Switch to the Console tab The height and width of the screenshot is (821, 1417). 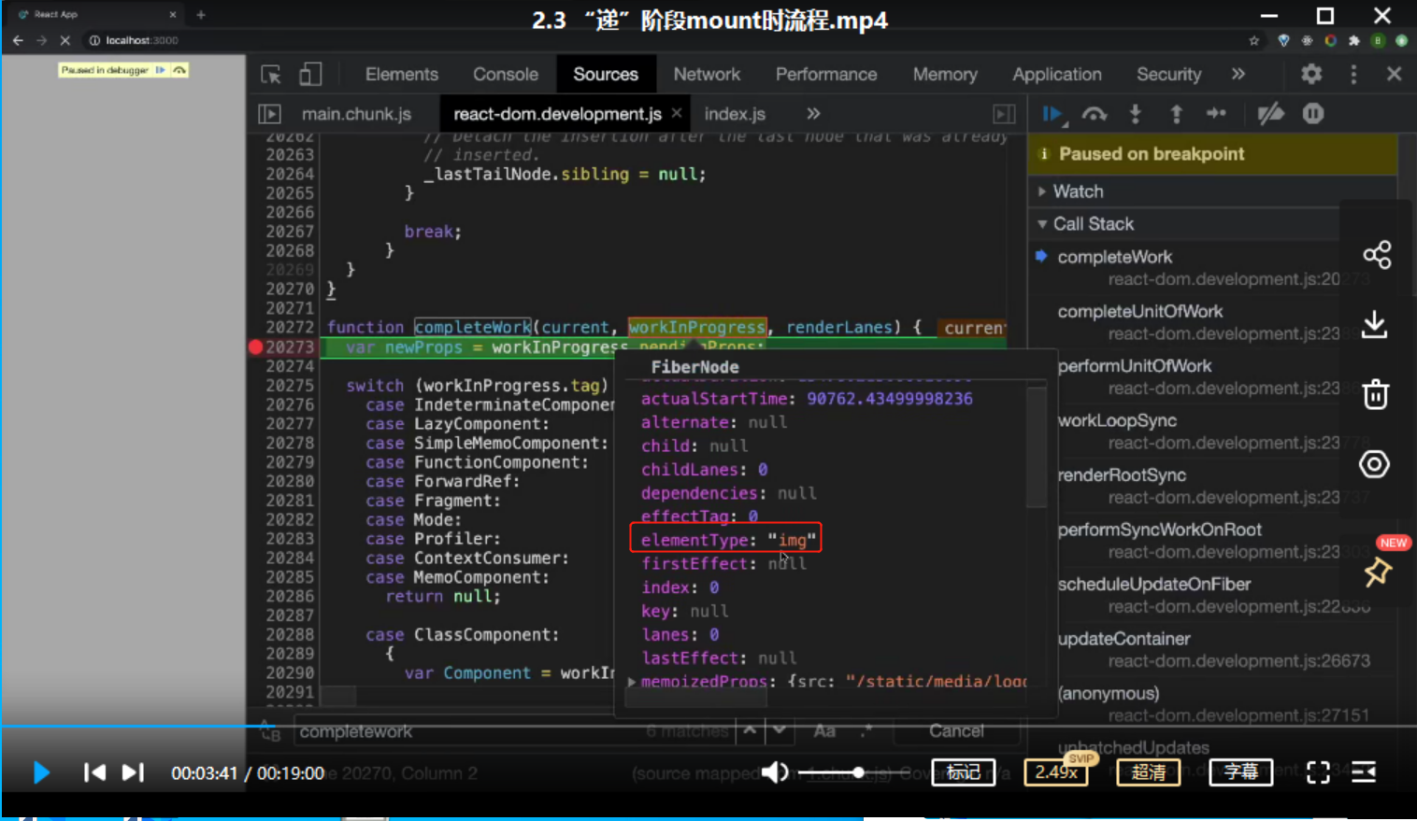(506, 75)
